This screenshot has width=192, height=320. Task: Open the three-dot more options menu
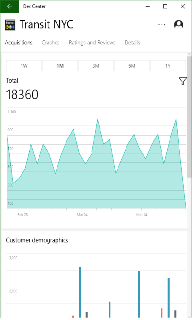162,25
